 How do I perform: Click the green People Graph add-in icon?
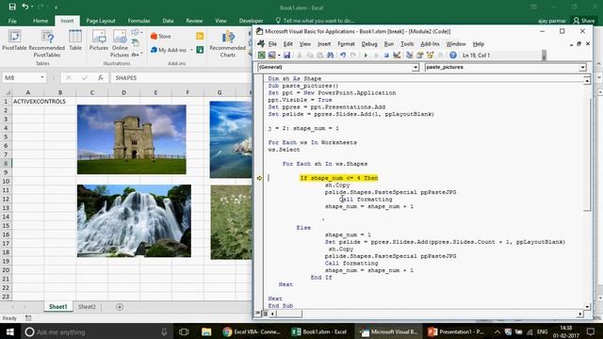(200, 50)
